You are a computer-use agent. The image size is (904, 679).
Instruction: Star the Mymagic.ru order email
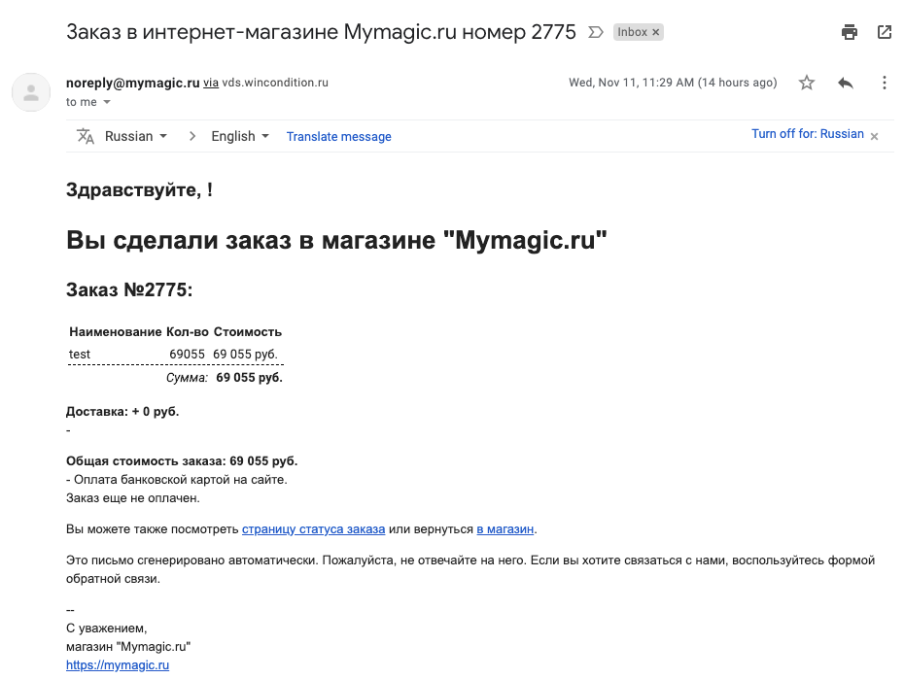[806, 83]
